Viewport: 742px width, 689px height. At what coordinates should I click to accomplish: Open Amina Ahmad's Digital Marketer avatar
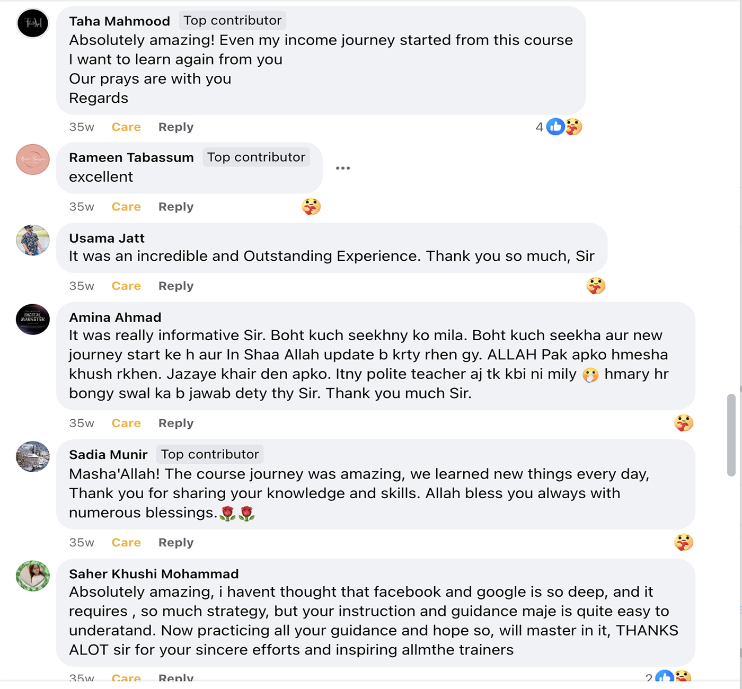(33, 319)
